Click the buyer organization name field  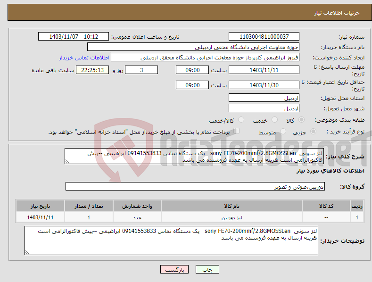click(193, 47)
